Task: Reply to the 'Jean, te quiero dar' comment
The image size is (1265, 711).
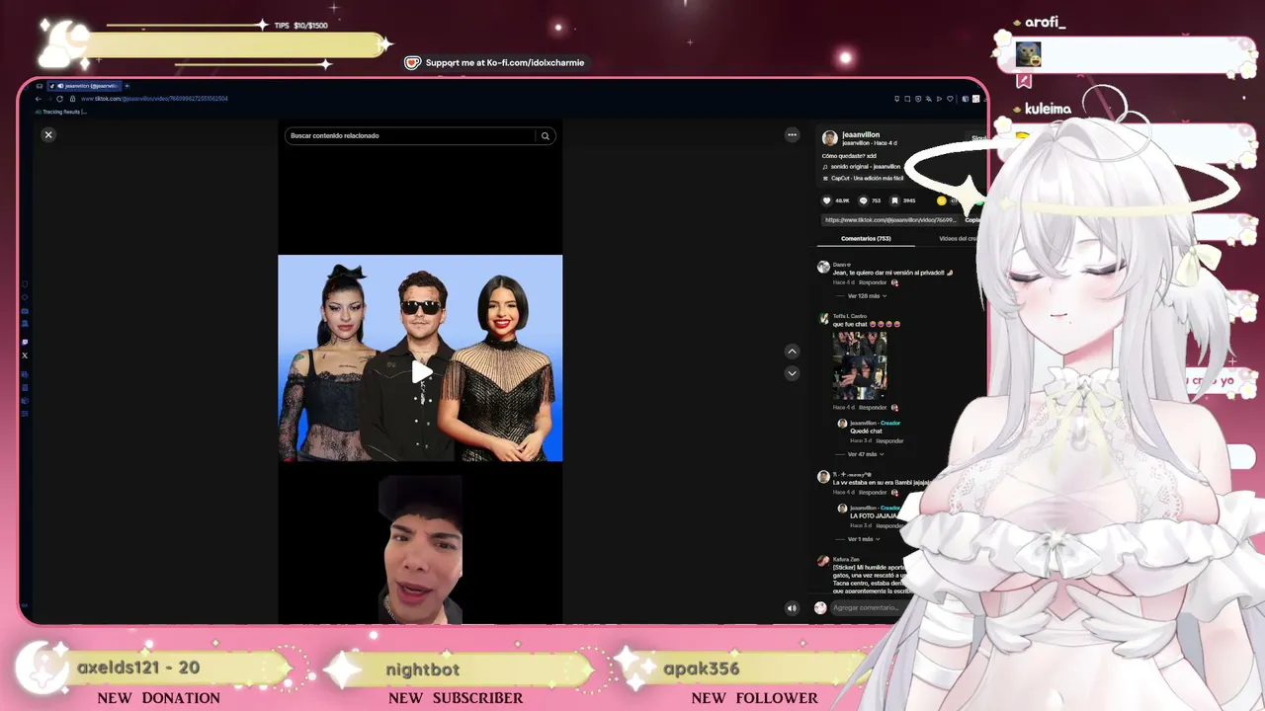Action: (873, 283)
